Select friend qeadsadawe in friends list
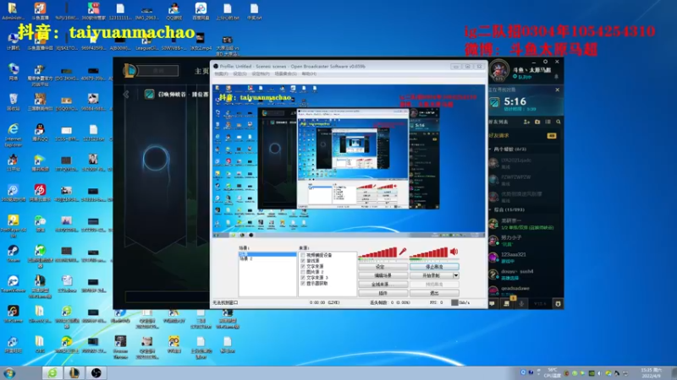Image resolution: width=677 pixels, height=380 pixels. pos(523,290)
